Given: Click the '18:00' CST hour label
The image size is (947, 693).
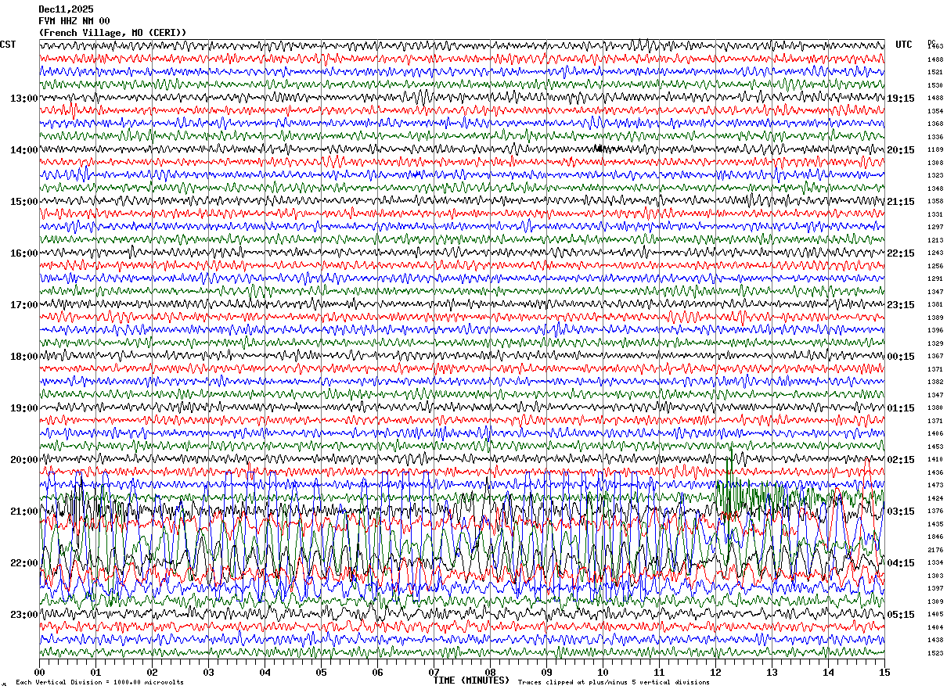Looking at the screenshot, I should tap(24, 357).
